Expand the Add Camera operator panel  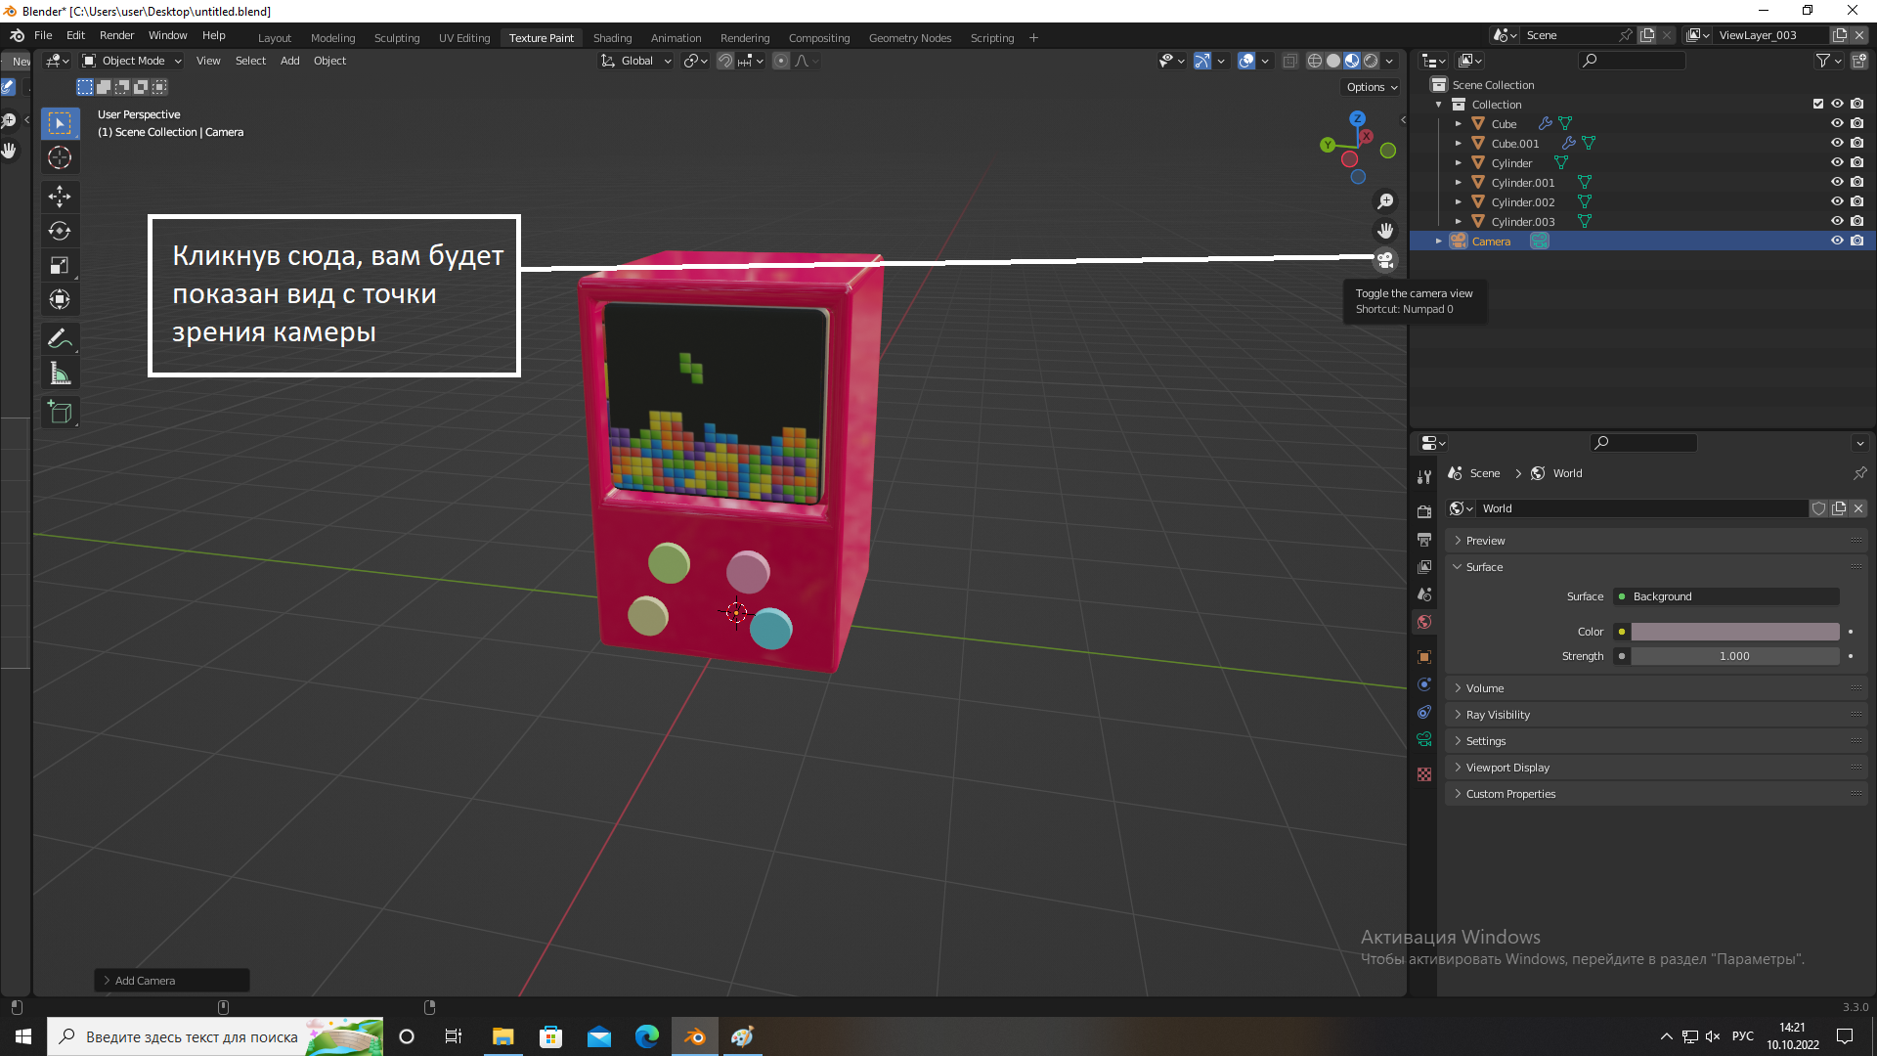coord(171,981)
